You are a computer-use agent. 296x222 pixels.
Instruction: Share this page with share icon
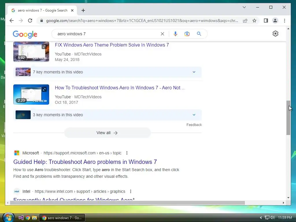(x=245, y=21)
